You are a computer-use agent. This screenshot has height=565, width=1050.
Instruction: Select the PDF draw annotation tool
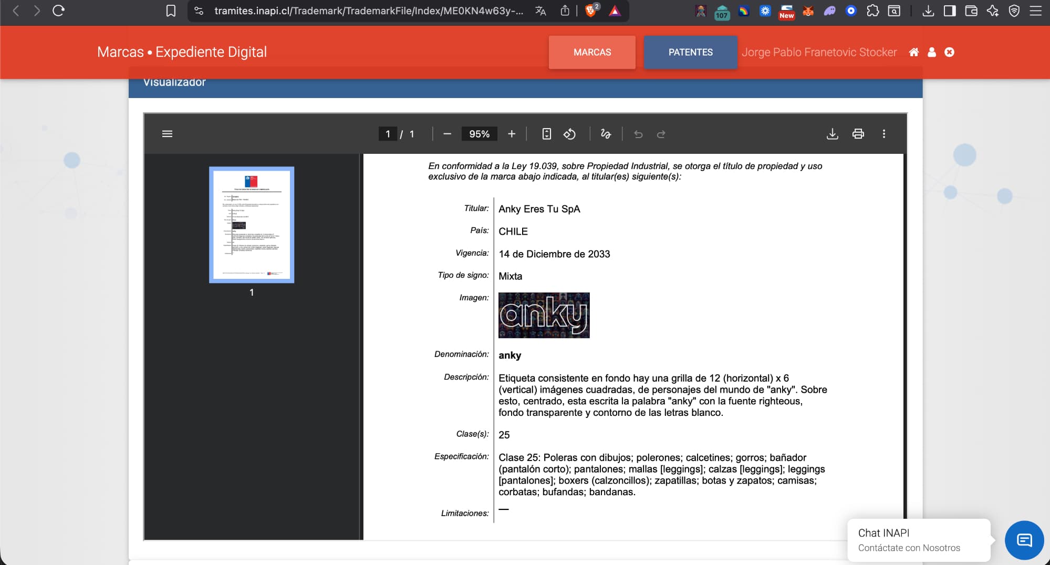(606, 134)
